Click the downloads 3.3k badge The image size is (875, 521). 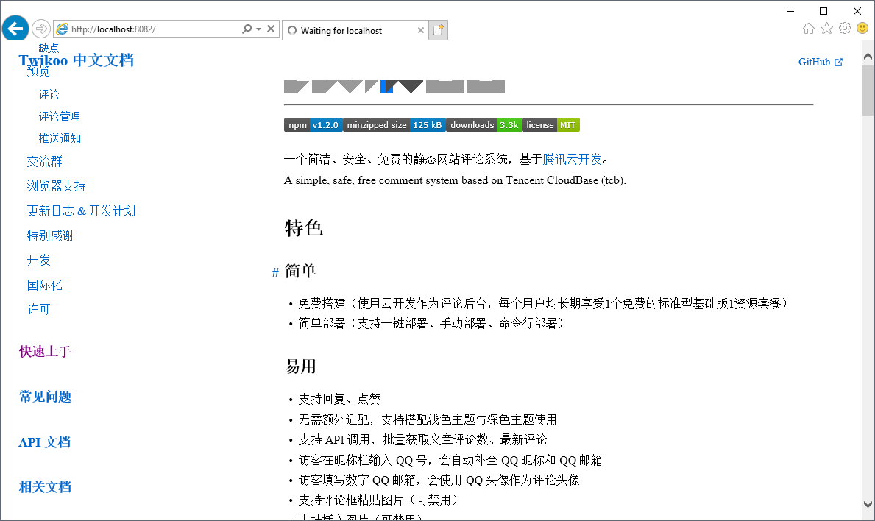point(484,125)
